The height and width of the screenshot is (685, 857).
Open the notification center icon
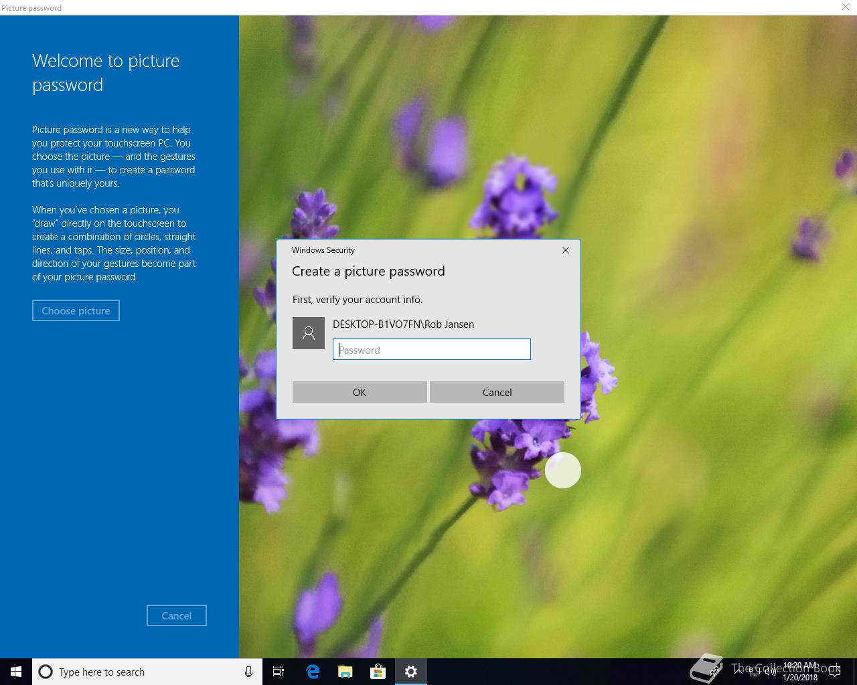pyautogui.click(x=834, y=672)
